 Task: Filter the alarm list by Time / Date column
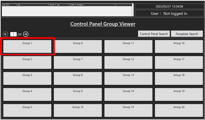pyautogui.click(x=16, y=5)
